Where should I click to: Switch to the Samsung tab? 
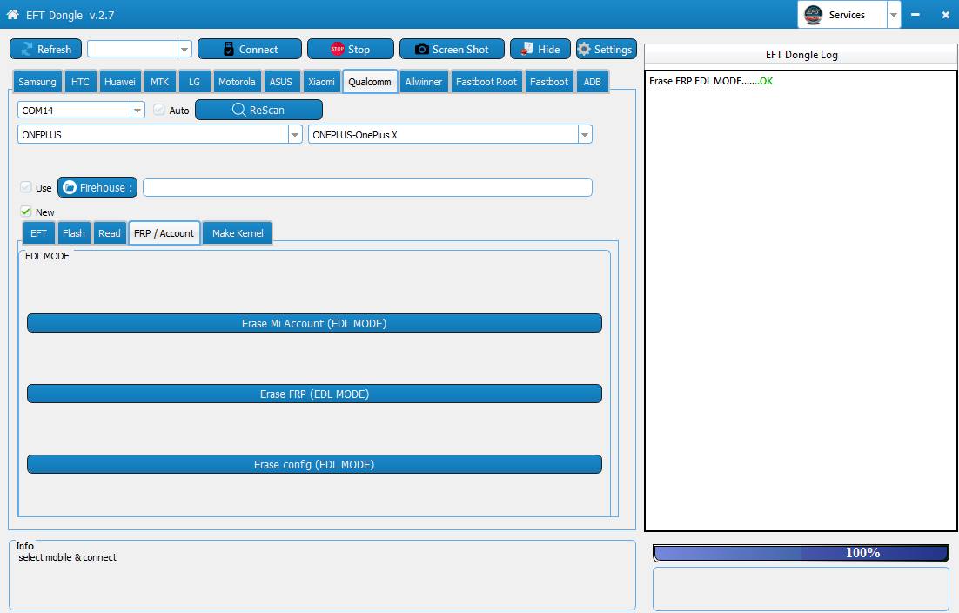click(37, 81)
